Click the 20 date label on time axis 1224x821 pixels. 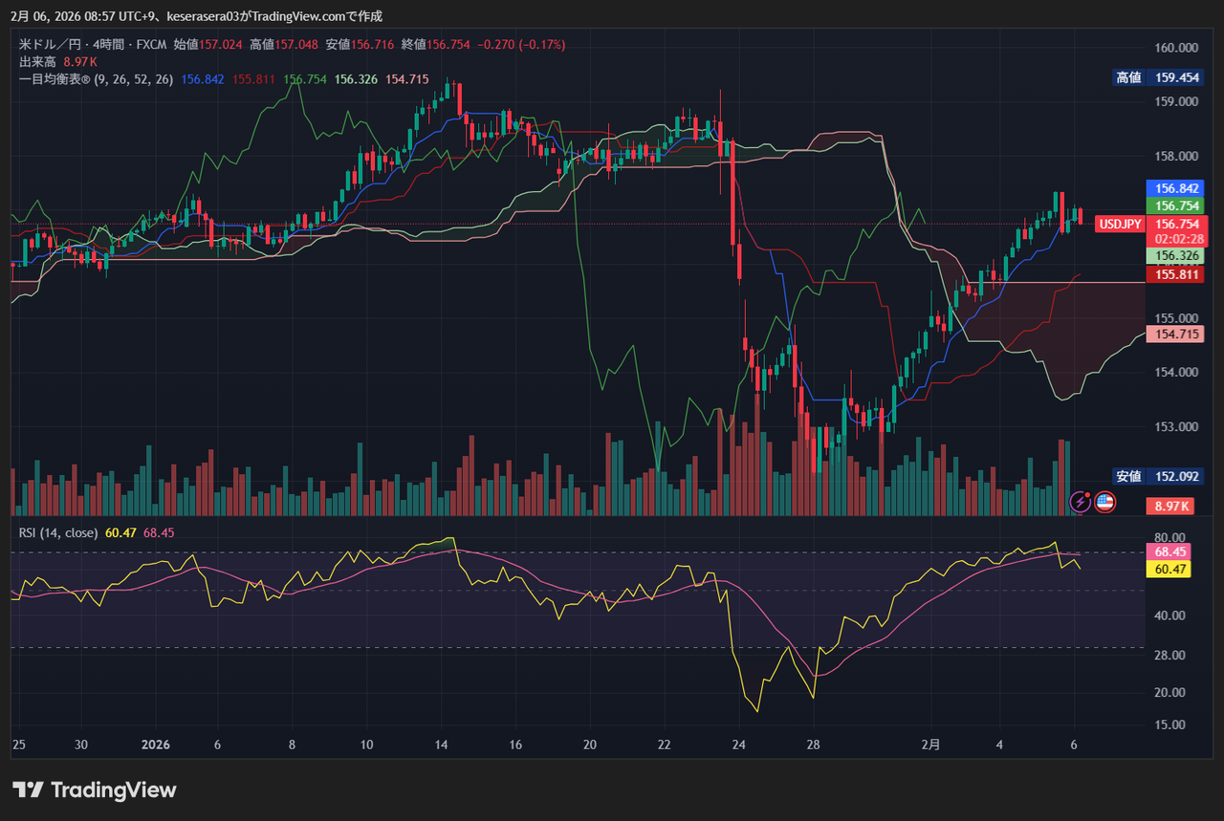590,745
